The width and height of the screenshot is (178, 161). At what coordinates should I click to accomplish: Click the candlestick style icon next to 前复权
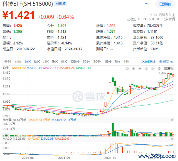point(159,69)
